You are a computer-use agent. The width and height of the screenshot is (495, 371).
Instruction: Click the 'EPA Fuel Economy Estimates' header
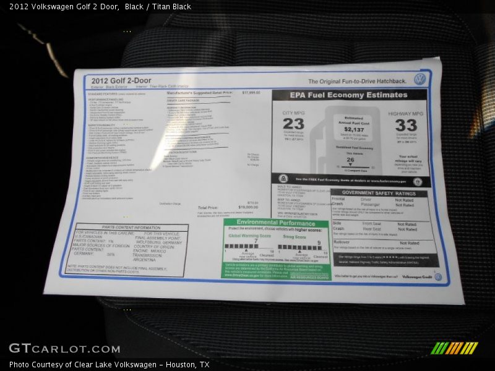click(348, 95)
